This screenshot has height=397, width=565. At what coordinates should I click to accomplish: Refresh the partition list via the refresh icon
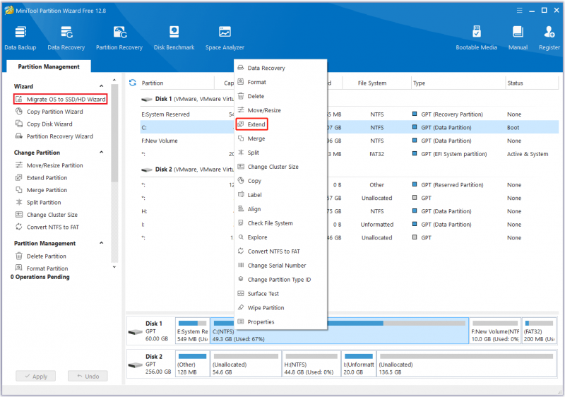133,83
